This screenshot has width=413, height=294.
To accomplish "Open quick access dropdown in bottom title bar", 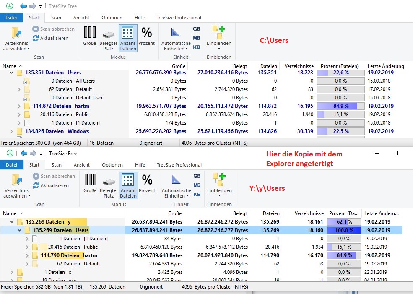I will click(x=41, y=154).
